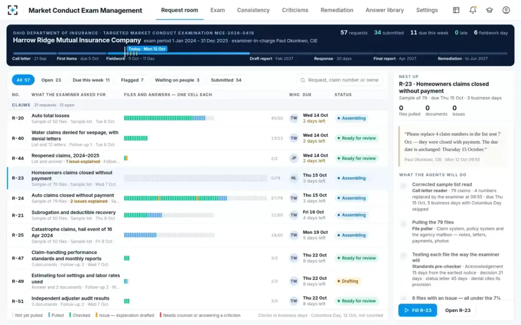Click NL avatar in R-23 row

click(294, 178)
